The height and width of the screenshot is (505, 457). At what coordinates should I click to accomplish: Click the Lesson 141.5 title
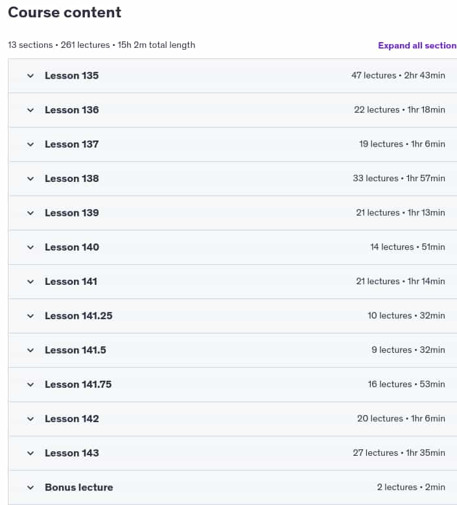[x=75, y=350]
